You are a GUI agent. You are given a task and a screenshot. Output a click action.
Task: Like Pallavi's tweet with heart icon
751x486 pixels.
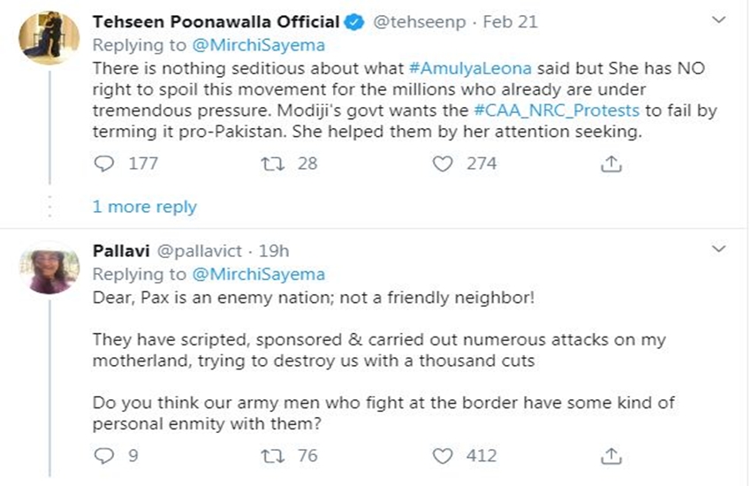click(444, 456)
